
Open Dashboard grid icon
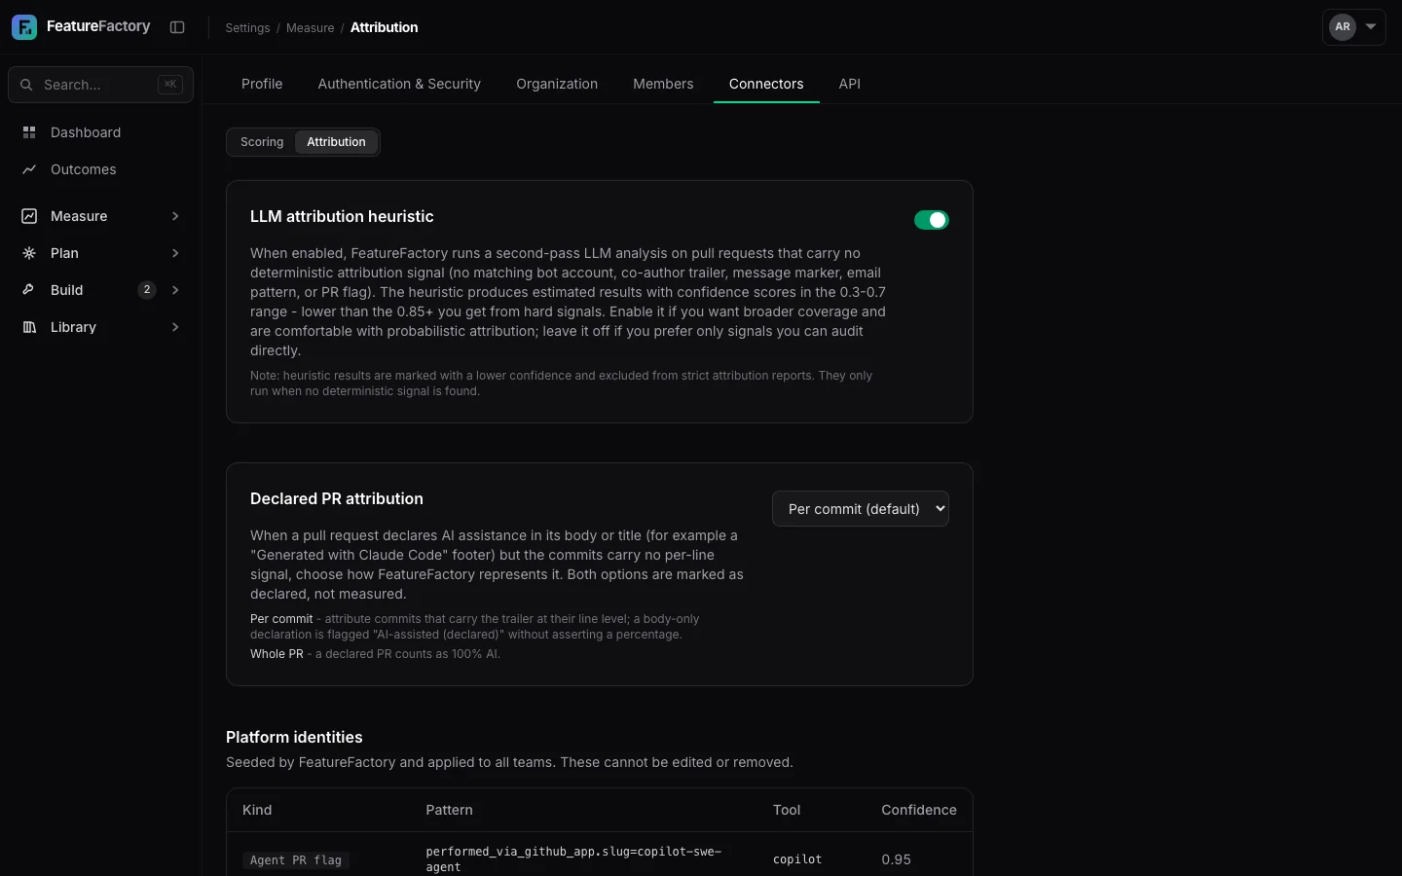(x=29, y=132)
